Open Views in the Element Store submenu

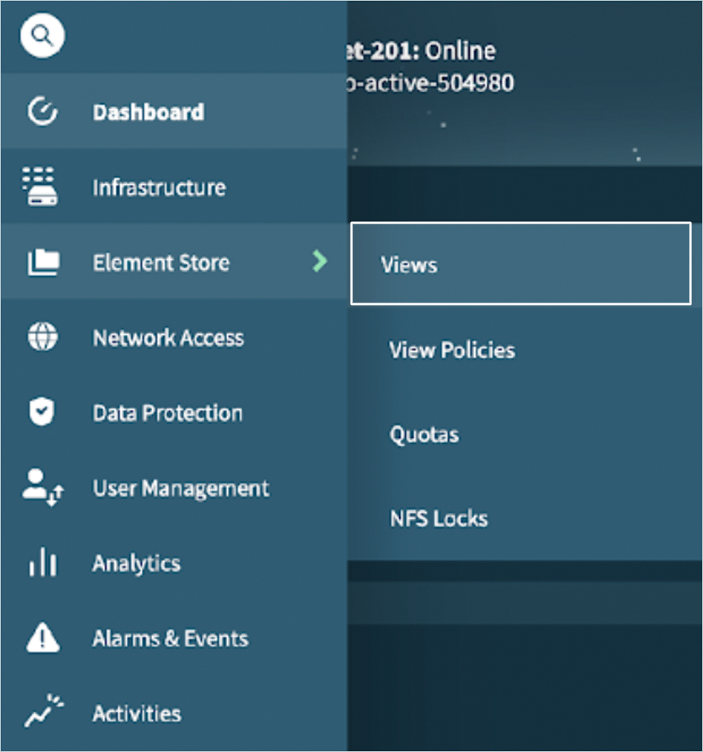pos(409,265)
